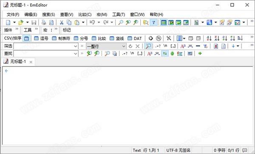Viewport: 255px width, 154px height.
Task: Copy selection using the copy icon
Action: tap(69, 22)
